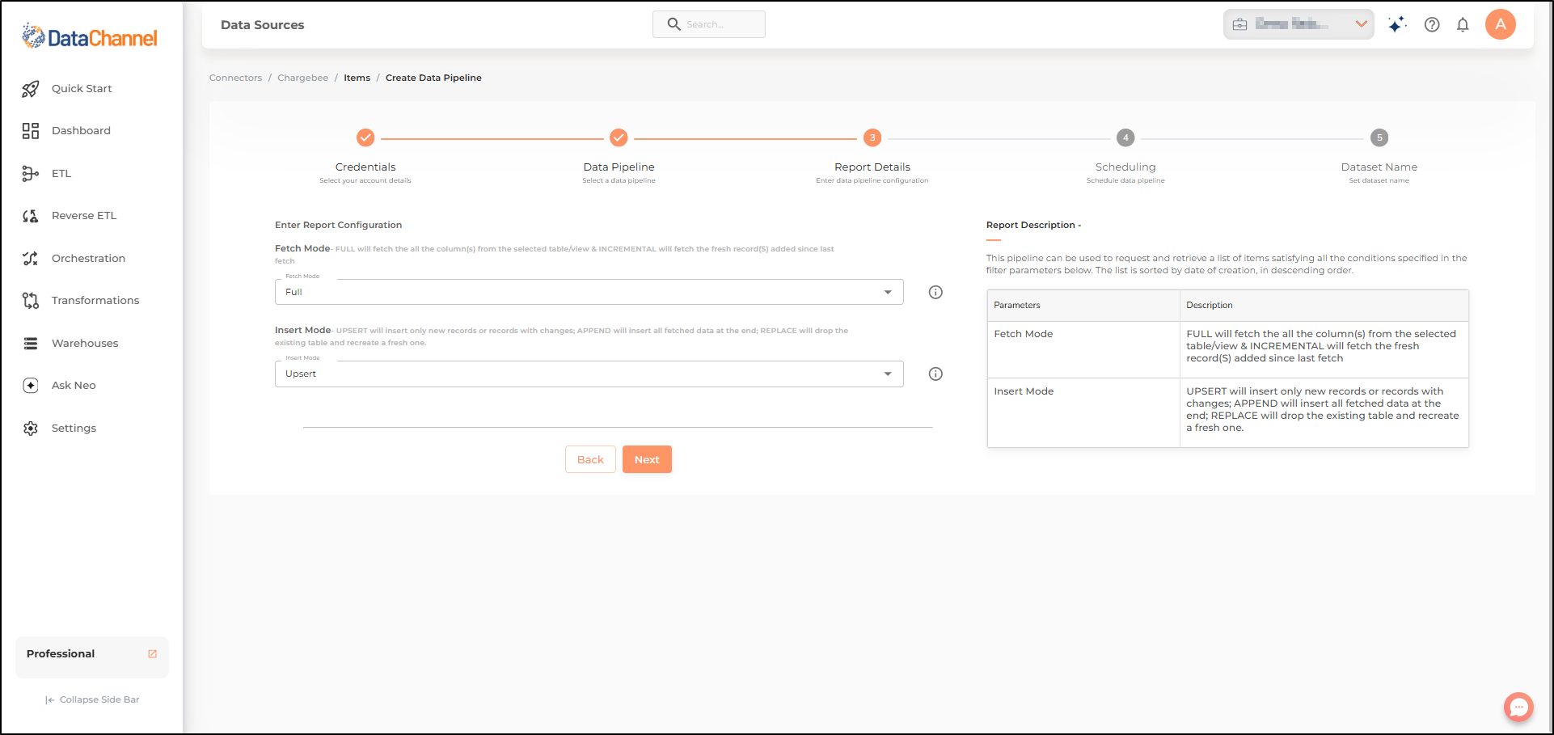The height and width of the screenshot is (735, 1554).
Task: Click the Credentials step checkmark
Action: click(365, 137)
